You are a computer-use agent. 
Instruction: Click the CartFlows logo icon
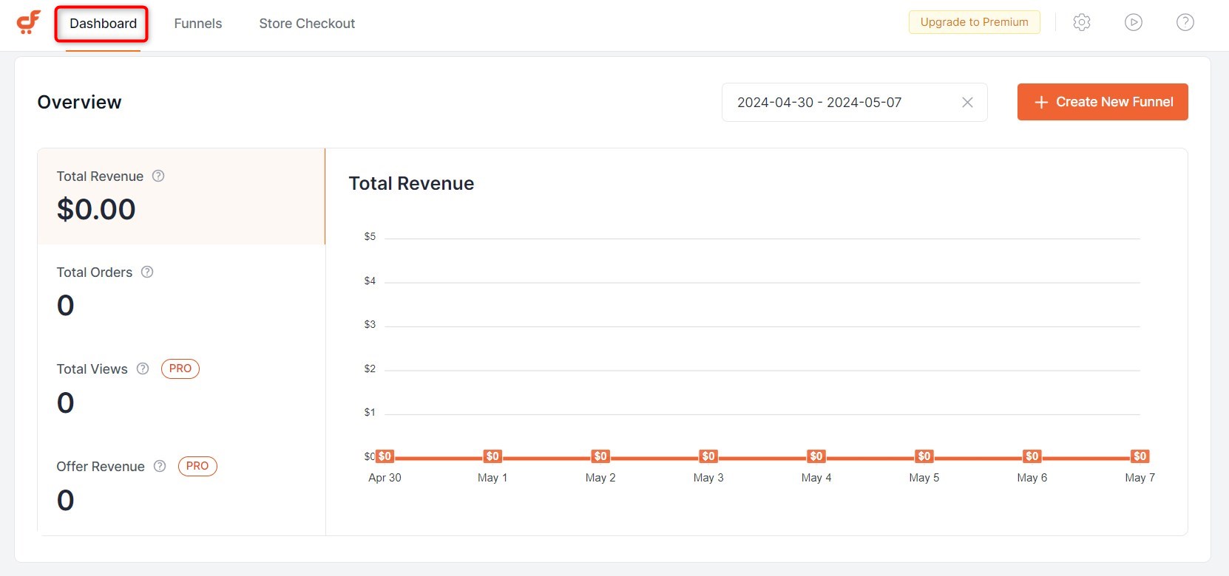click(28, 22)
